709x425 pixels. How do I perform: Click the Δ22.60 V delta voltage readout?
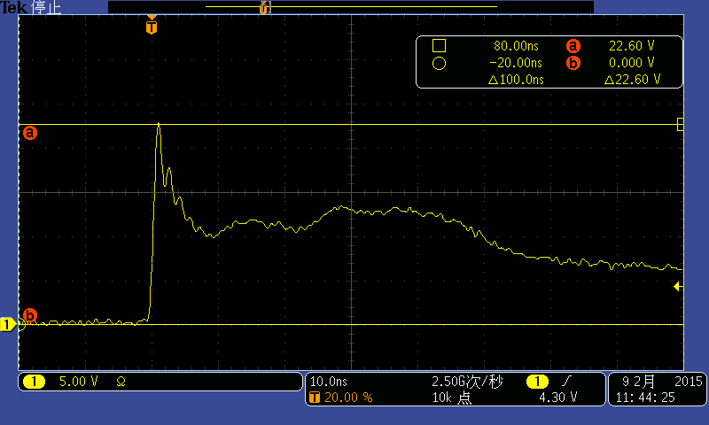[632, 80]
